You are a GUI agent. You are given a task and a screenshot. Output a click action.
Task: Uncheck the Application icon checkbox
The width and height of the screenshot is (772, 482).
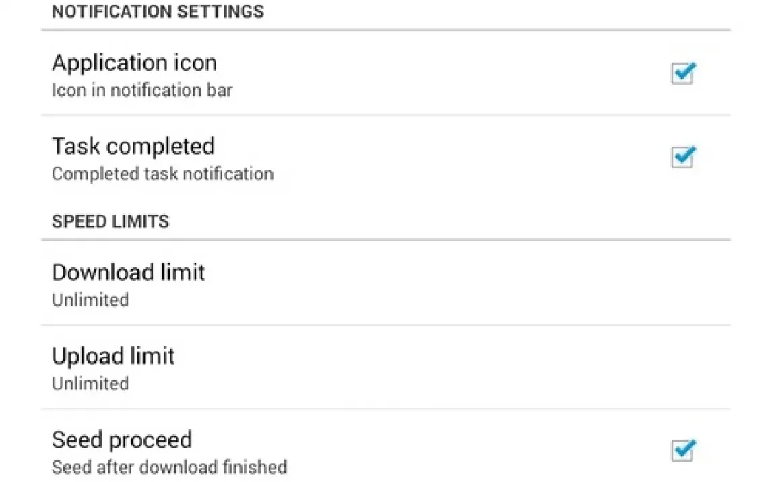point(682,73)
